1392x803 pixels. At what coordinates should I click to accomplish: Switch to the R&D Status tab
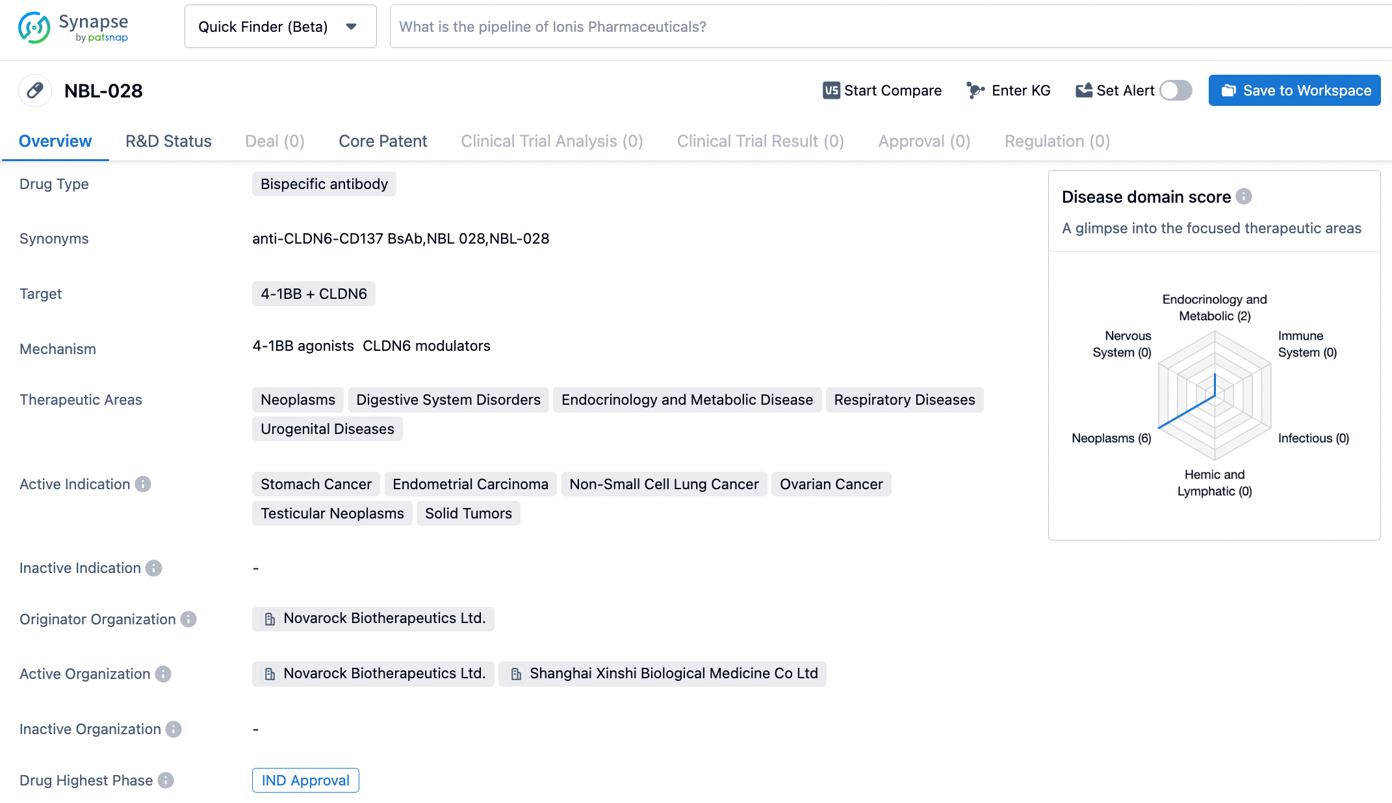pos(169,140)
